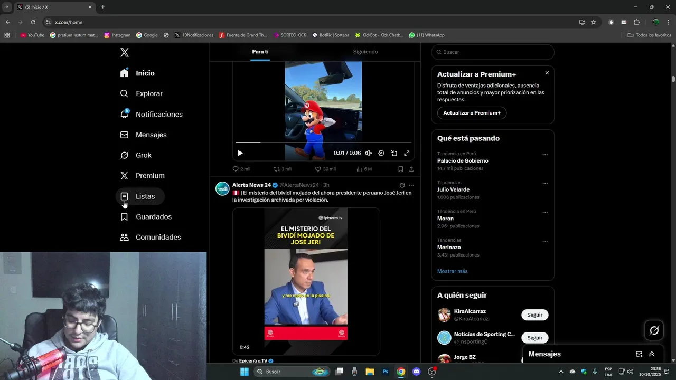676x380 pixels.
Task: Repost the post with 3 mil reposts
Action: (282, 169)
